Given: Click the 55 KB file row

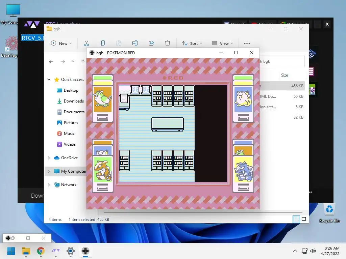Looking at the screenshot, I should click(282, 96).
